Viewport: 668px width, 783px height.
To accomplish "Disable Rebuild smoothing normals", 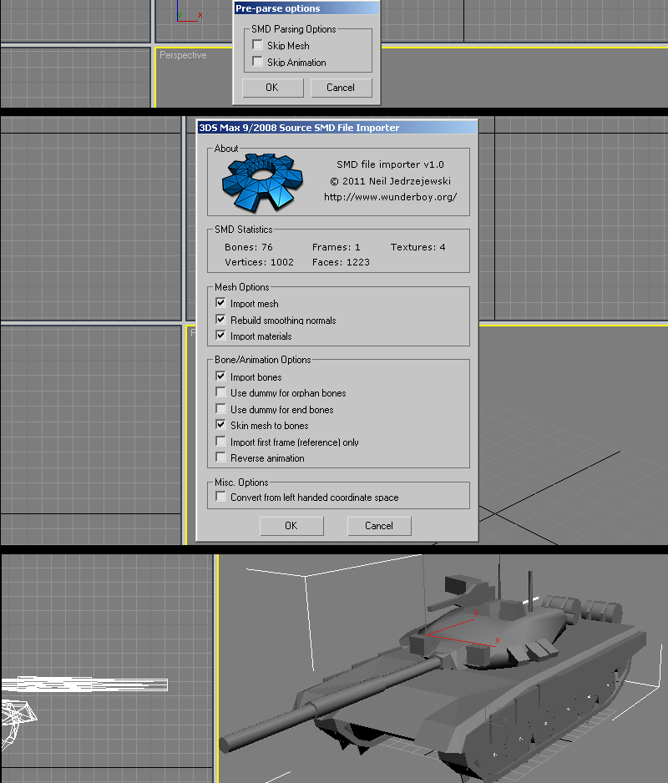I will click(221, 320).
